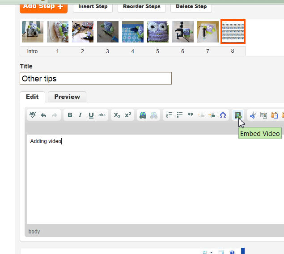Screen dimensions: 284x254
Task: Apply strikethrough formatting
Action: (x=102, y=115)
